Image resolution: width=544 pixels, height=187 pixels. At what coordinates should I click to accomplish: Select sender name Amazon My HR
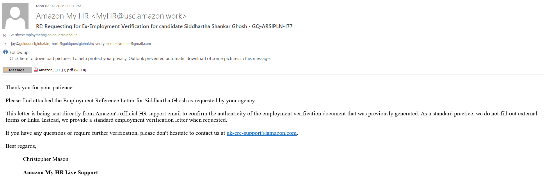click(x=62, y=16)
